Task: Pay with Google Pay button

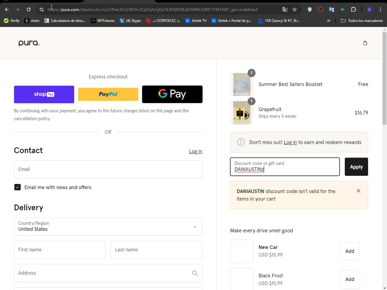Action: (172, 94)
